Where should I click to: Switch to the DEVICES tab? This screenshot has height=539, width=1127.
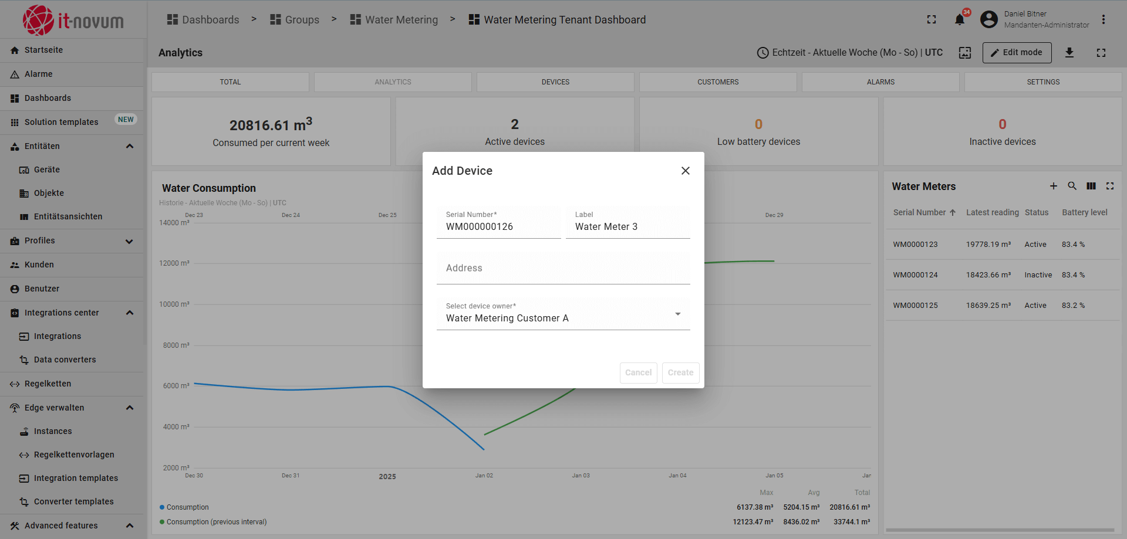(x=555, y=82)
